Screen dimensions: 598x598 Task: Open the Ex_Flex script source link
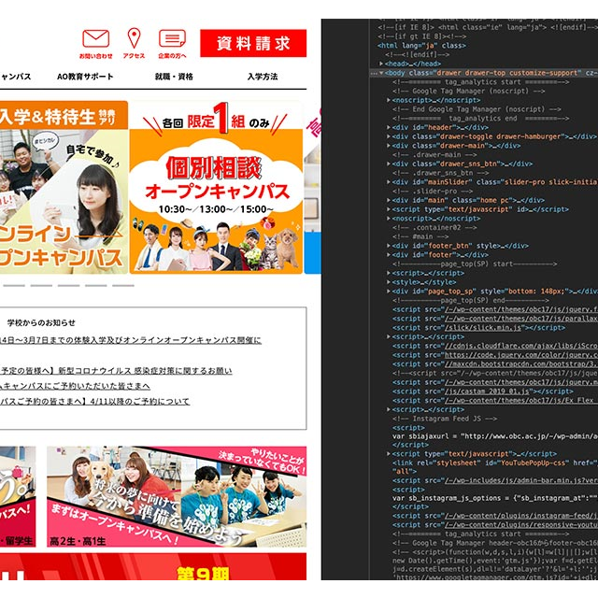point(521,401)
